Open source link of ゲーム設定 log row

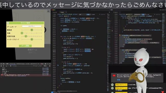coord(45,73)
